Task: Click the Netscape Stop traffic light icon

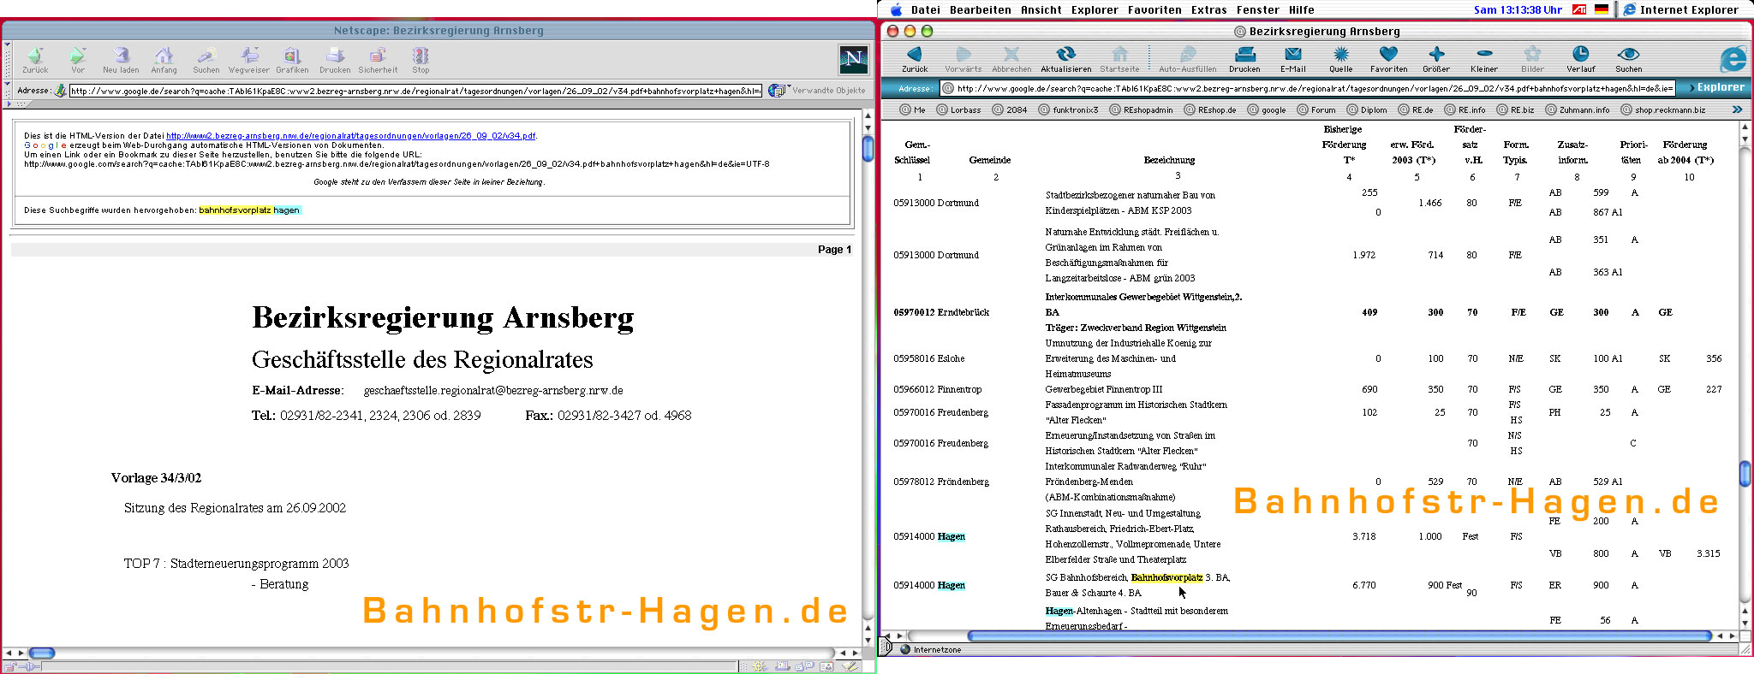Action: [x=421, y=57]
